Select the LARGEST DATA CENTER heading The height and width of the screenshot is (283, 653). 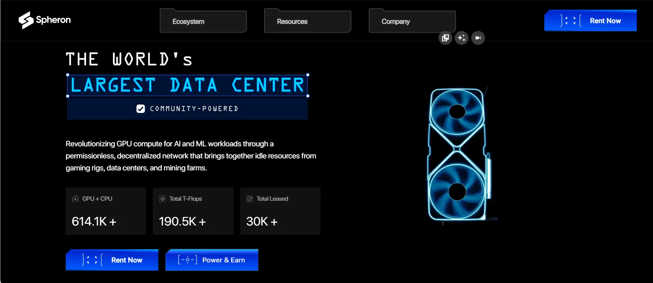187,85
